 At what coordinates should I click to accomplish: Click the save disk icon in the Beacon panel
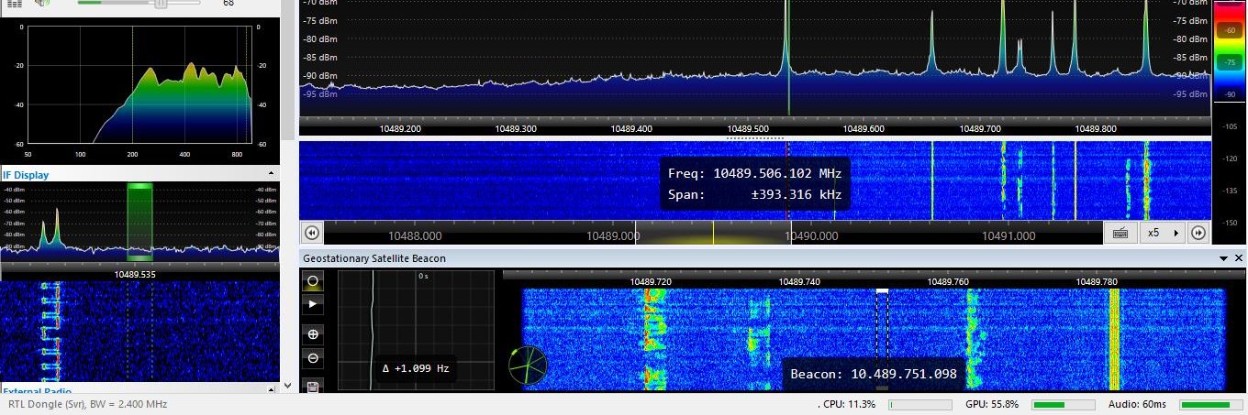313,388
